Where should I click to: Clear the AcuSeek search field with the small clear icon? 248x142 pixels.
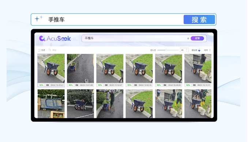pos(188,38)
